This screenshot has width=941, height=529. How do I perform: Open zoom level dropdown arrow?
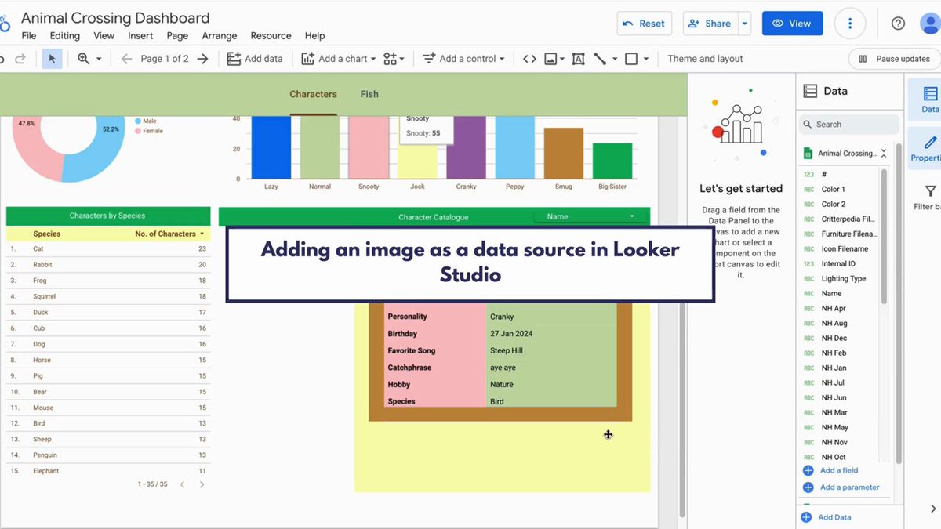point(99,59)
